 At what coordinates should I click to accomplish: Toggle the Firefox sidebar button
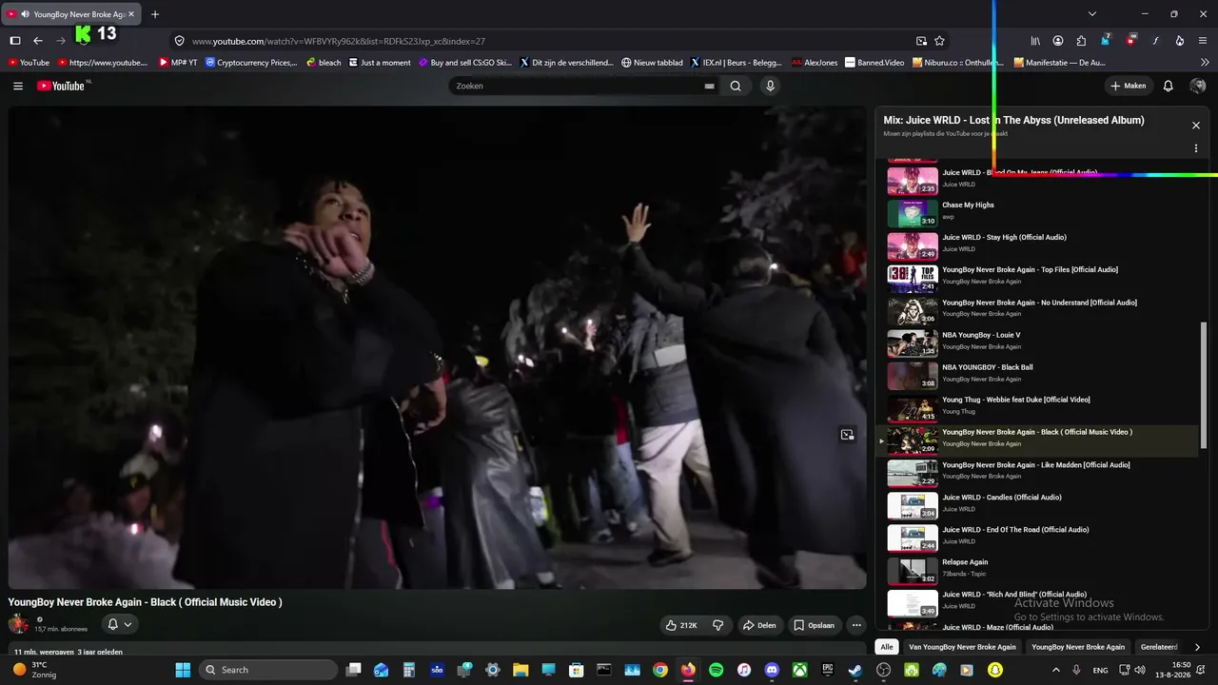click(x=15, y=41)
